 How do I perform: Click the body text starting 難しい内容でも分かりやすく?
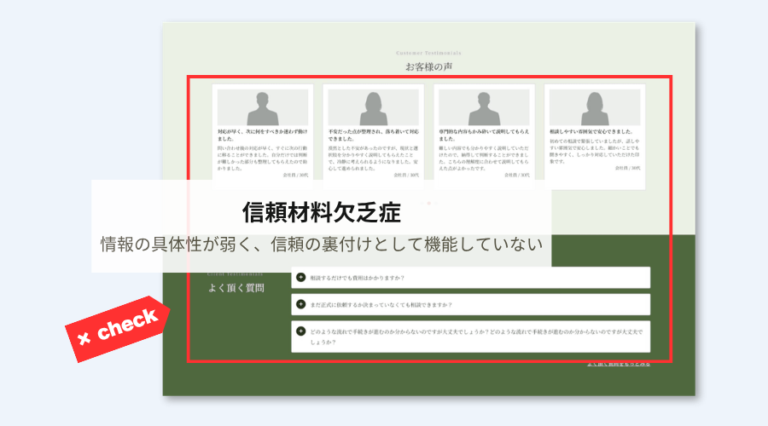pos(484,158)
